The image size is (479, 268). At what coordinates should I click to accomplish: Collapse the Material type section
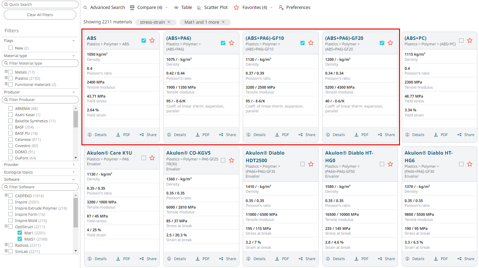click(73, 56)
